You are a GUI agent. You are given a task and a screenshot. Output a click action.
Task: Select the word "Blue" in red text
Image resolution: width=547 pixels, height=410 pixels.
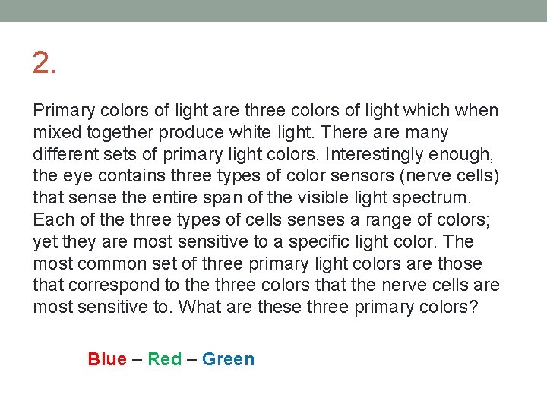107,359
